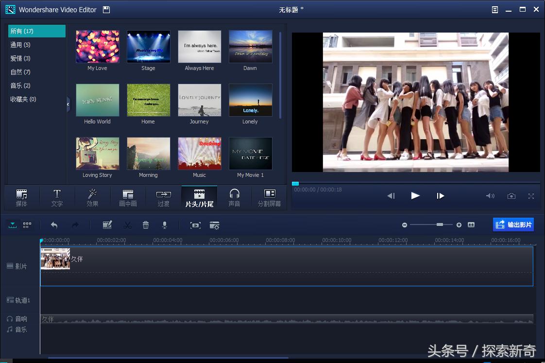Select the My Love intro thumbnail

[97, 47]
